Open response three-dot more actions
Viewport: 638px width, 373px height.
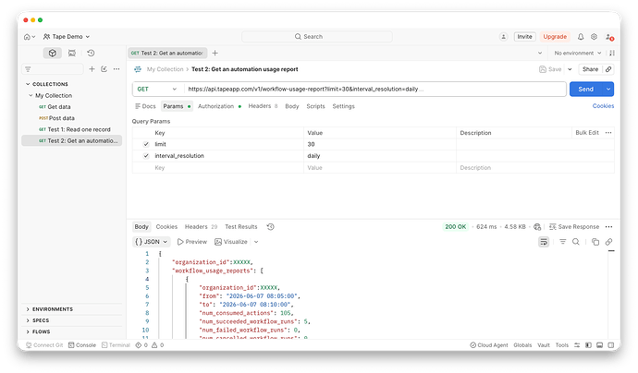pyautogui.click(x=608, y=227)
